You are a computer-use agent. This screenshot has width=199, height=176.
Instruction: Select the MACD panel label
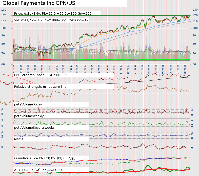19,139
